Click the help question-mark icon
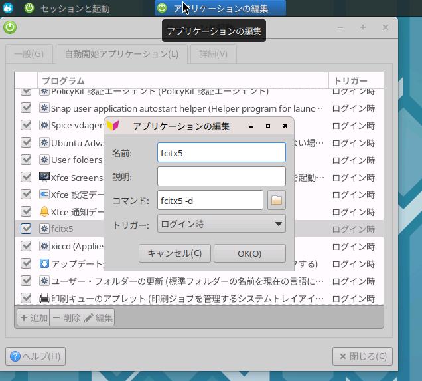The height and width of the screenshot is (381, 422). point(15,356)
